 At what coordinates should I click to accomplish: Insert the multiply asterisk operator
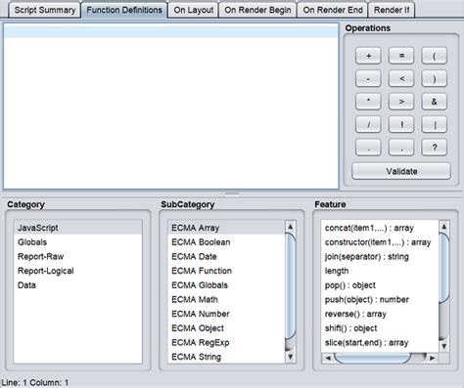368,102
